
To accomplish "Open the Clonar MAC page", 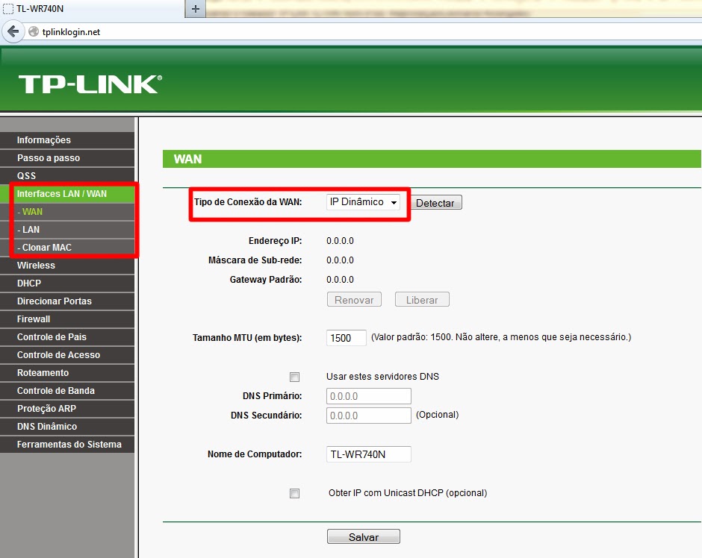I will [x=41, y=247].
